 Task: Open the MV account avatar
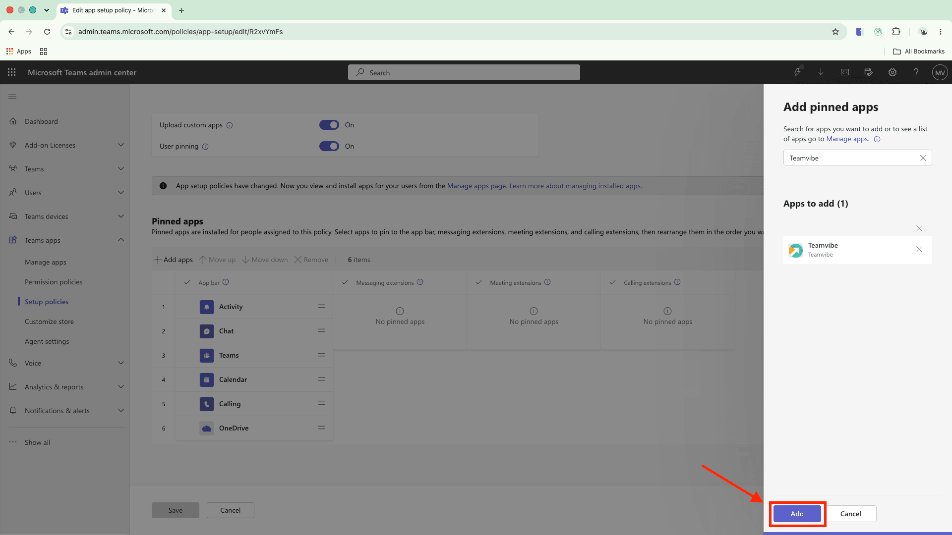coord(940,72)
